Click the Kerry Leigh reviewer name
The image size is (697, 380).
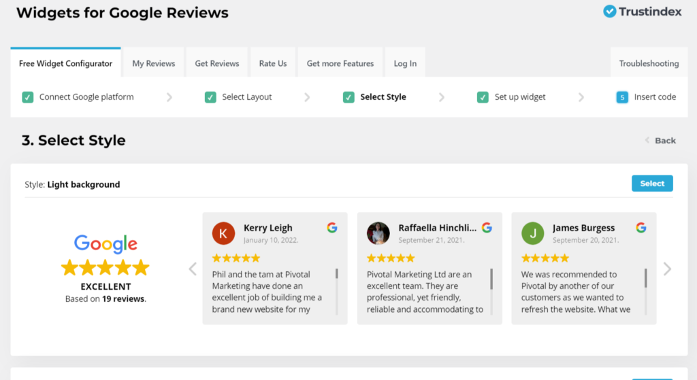point(268,228)
